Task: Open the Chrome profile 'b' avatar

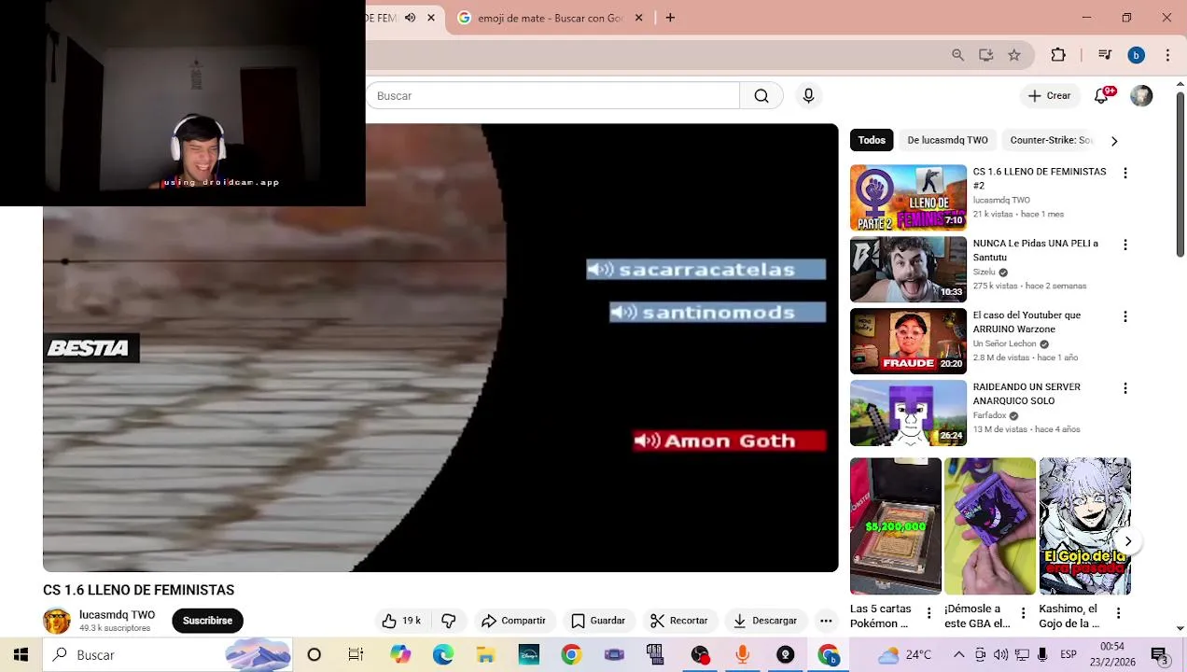Action: (x=1136, y=55)
